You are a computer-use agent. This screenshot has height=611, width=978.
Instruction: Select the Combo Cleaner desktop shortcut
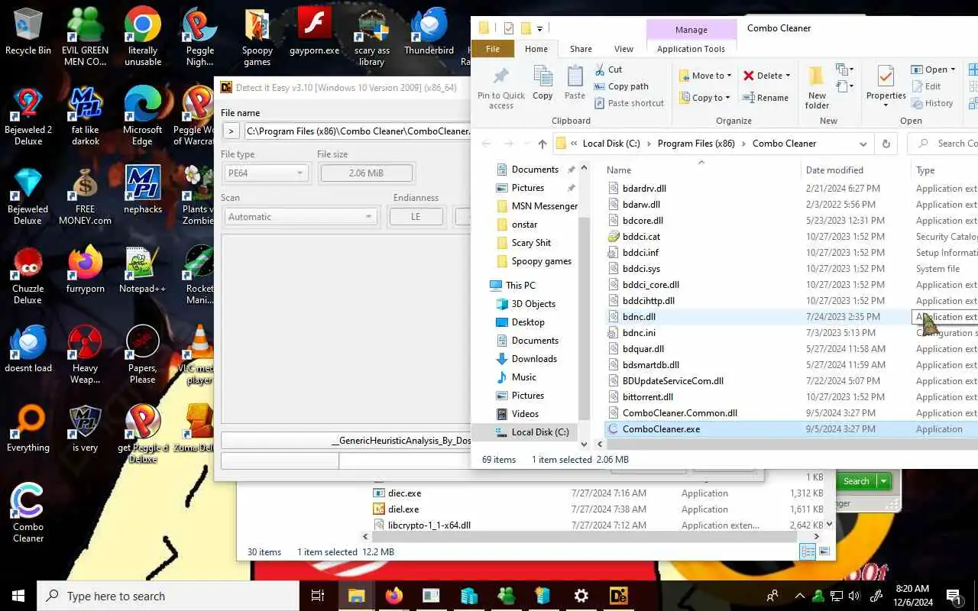(x=28, y=513)
